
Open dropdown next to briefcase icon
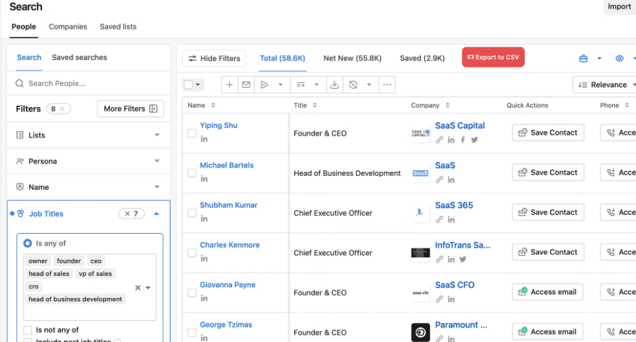[599, 58]
